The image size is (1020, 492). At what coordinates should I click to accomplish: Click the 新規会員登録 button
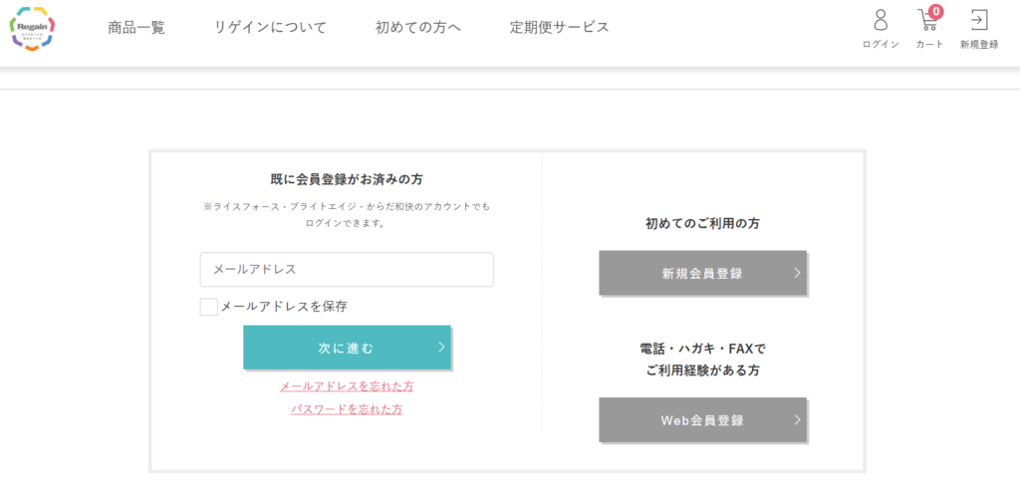702,273
